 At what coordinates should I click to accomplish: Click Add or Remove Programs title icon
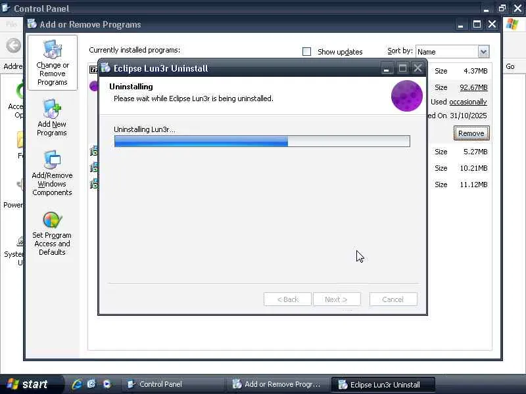point(32,24)
